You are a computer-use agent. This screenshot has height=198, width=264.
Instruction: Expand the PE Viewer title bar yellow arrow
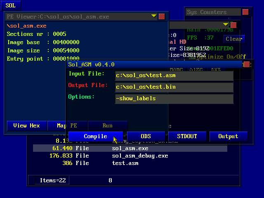(154, 16)
